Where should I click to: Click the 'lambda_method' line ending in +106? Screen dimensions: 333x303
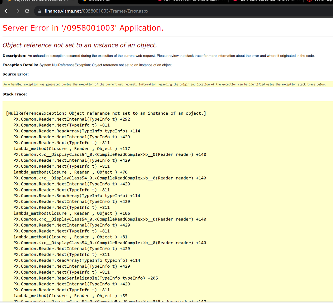tap(72, 213)
